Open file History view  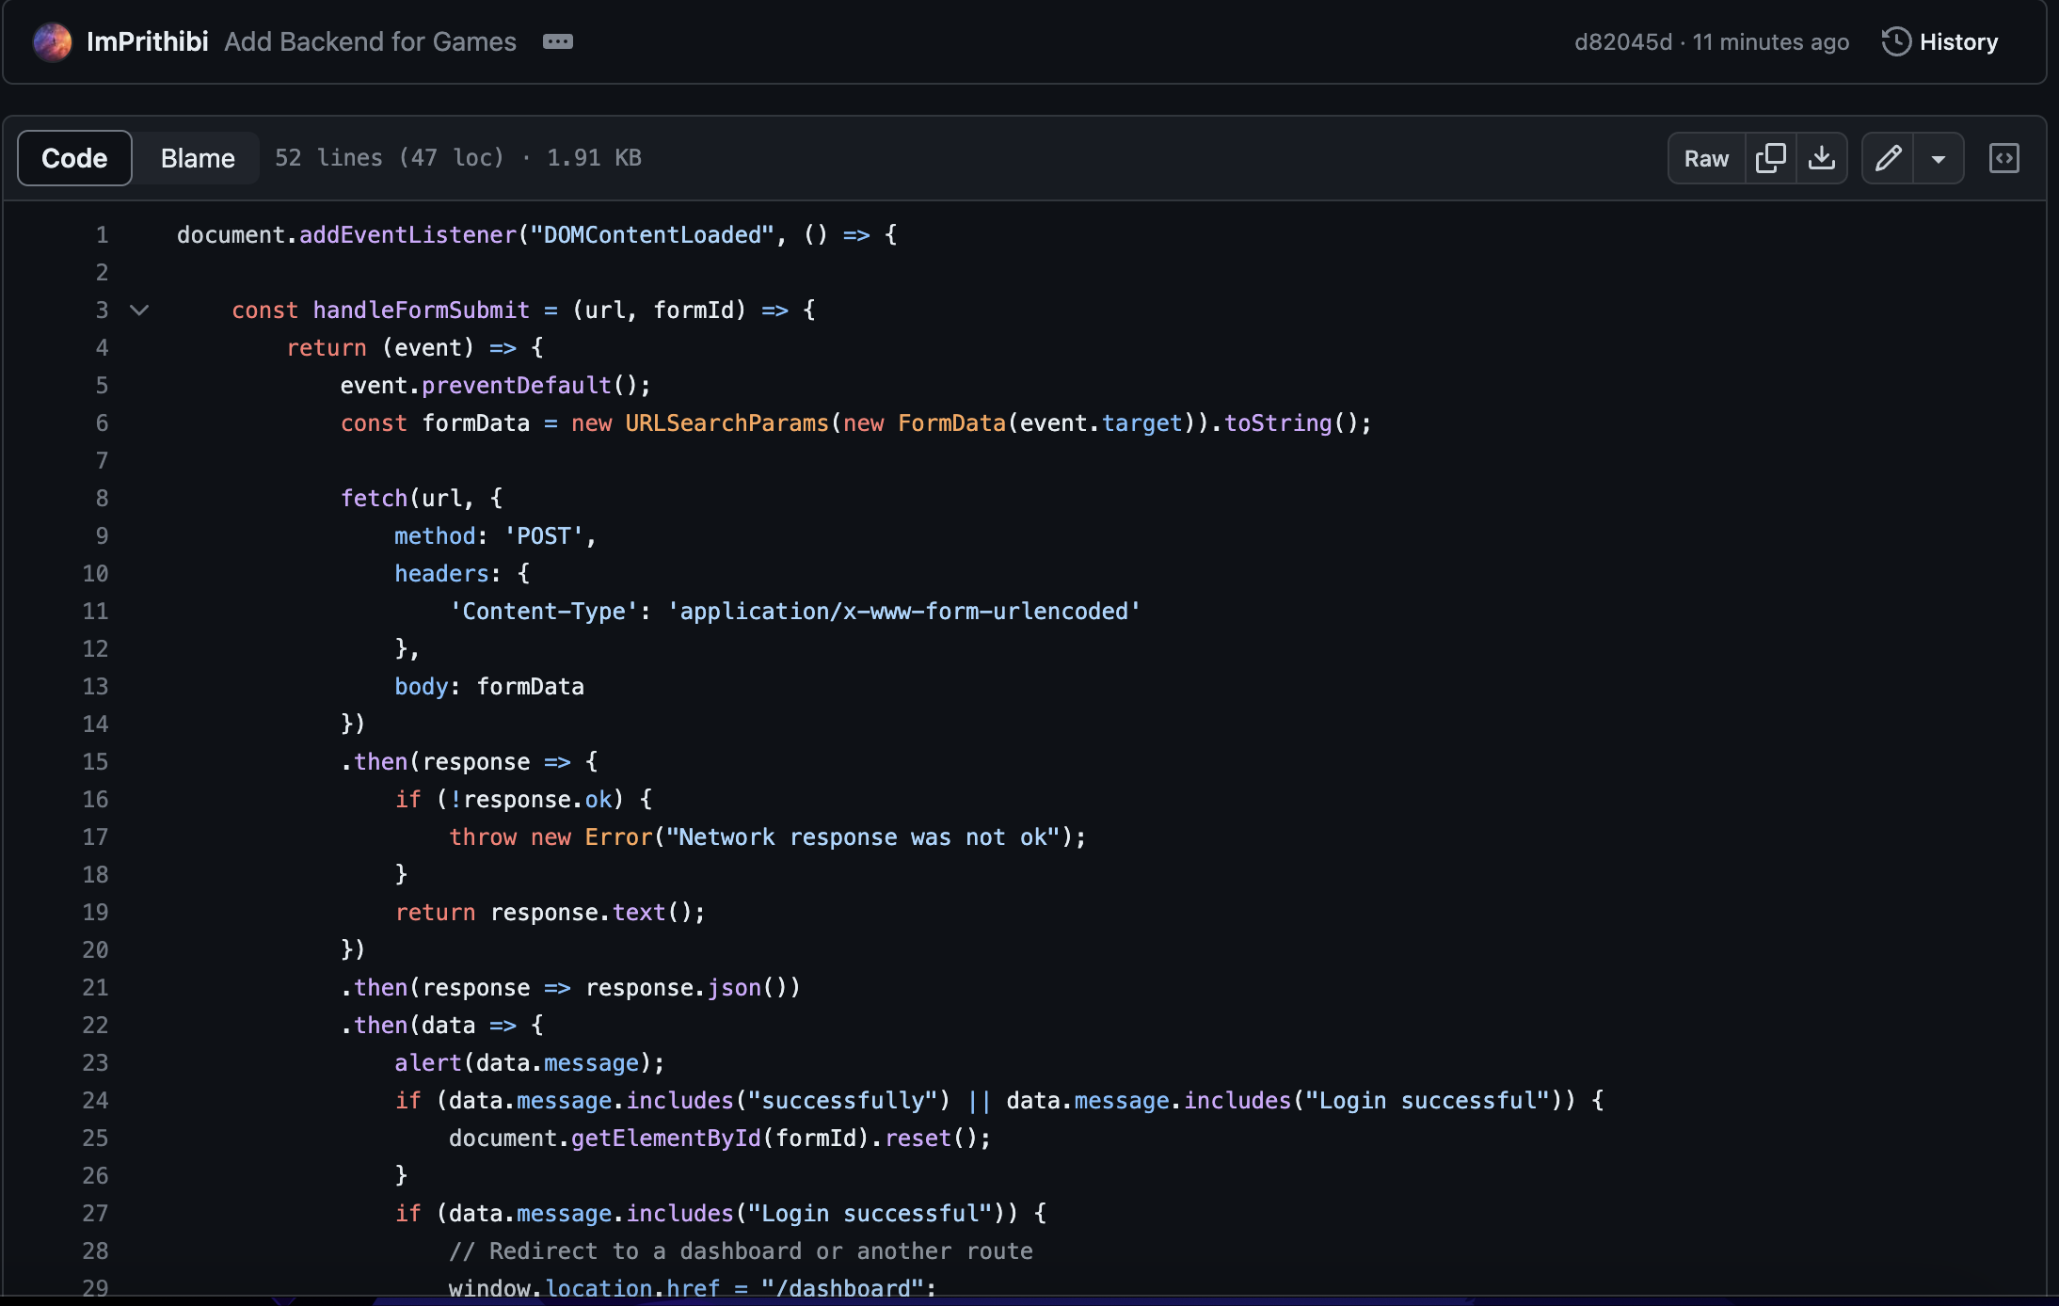click(x=1957, y=41)
